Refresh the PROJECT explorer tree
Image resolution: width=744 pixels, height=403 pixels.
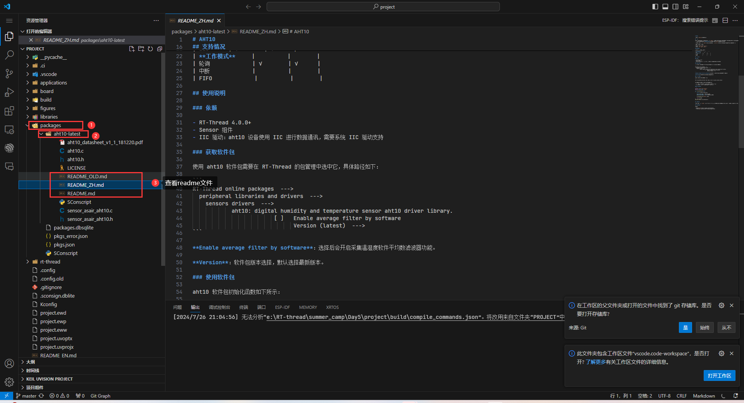pyautogui.click(x=150, y=49)
